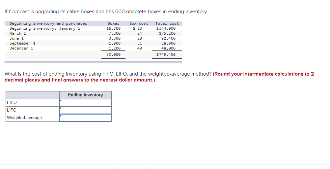Click the 31 box cost value
Viewport: 330px width, 169px height.
coord(140,43)
